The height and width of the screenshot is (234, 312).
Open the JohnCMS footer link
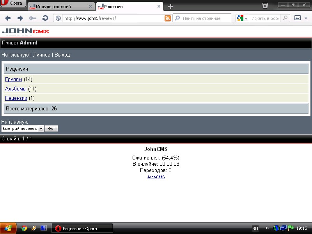coord(156,177)
